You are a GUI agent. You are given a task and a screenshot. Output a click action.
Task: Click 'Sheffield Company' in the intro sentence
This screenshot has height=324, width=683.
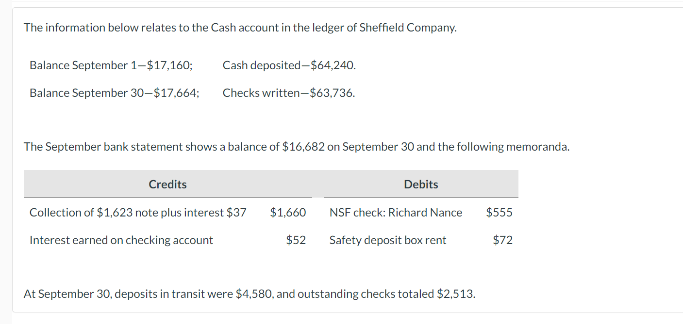pos(407,28)
